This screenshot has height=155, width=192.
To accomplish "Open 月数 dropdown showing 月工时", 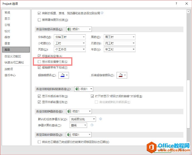I will (x=119, y=43).
